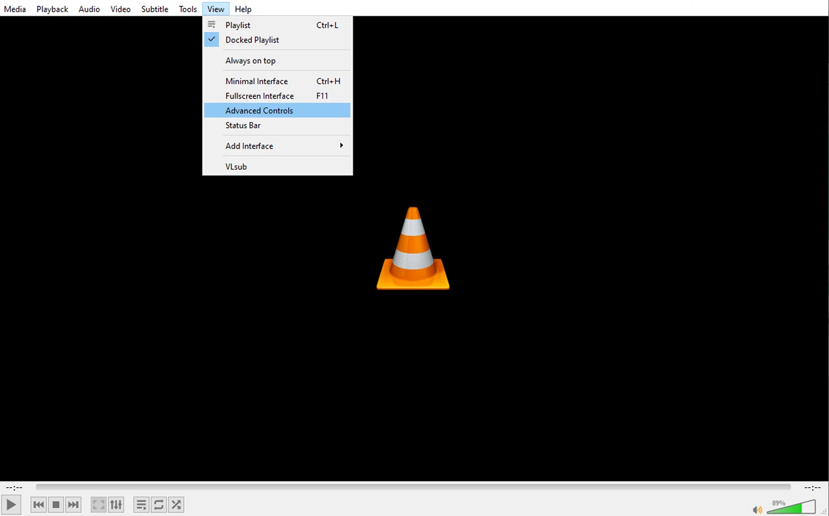This screenshot has height=516, width=829.
Task: Stop playback with the stop button
Action: (56, 505)
